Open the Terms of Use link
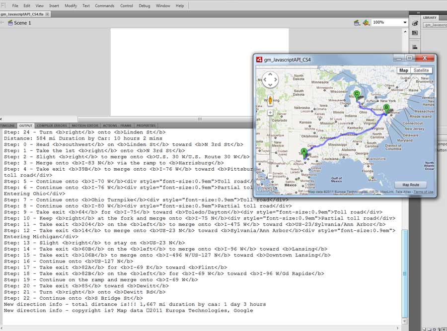The width and height of the screenshot is (447, 331). click(x=423, y=192)
